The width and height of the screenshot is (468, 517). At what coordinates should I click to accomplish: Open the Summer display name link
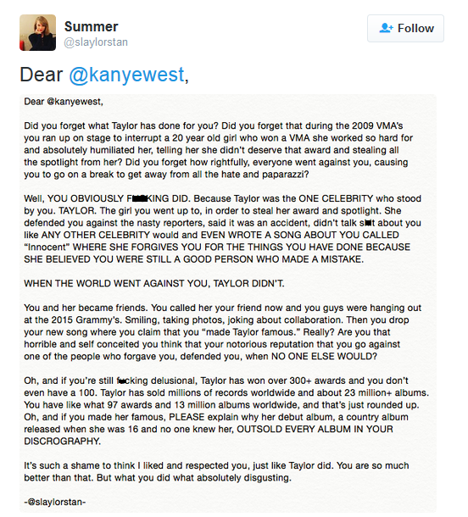pos(91,27)
